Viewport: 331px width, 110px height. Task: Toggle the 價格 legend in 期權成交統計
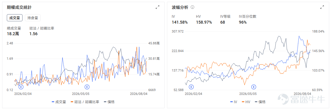point(109,102)
